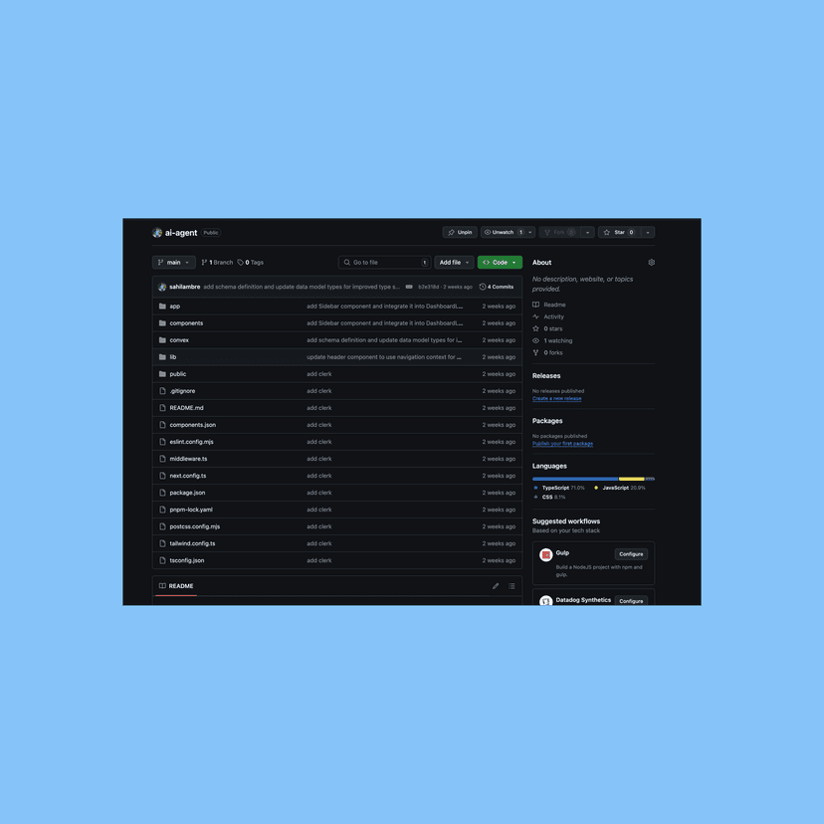Viewport: 824px width, 824px height.
Task: Click the README edit pencil icon
Action: (x=495, y=586)
